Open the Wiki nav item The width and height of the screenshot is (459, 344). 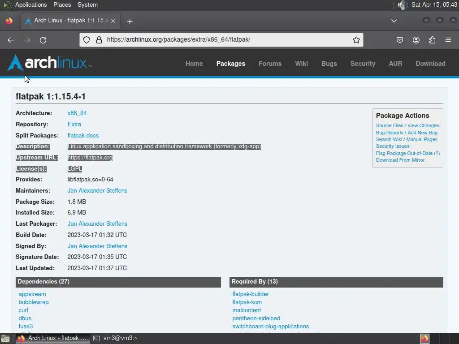point(301,64)
